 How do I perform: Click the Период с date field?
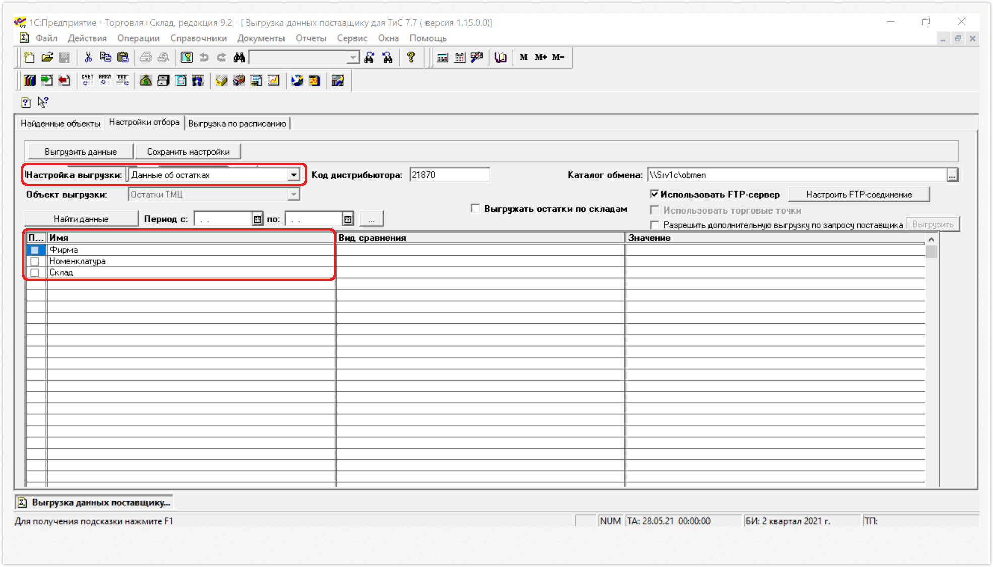[x=223, y=219]
